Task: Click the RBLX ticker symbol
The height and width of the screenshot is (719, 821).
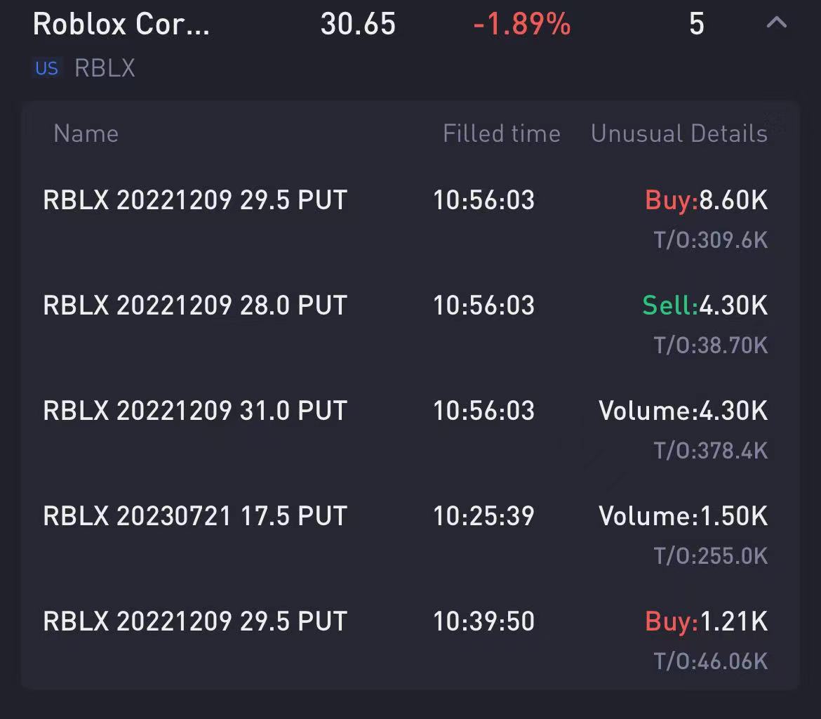Action: (105, 69)
